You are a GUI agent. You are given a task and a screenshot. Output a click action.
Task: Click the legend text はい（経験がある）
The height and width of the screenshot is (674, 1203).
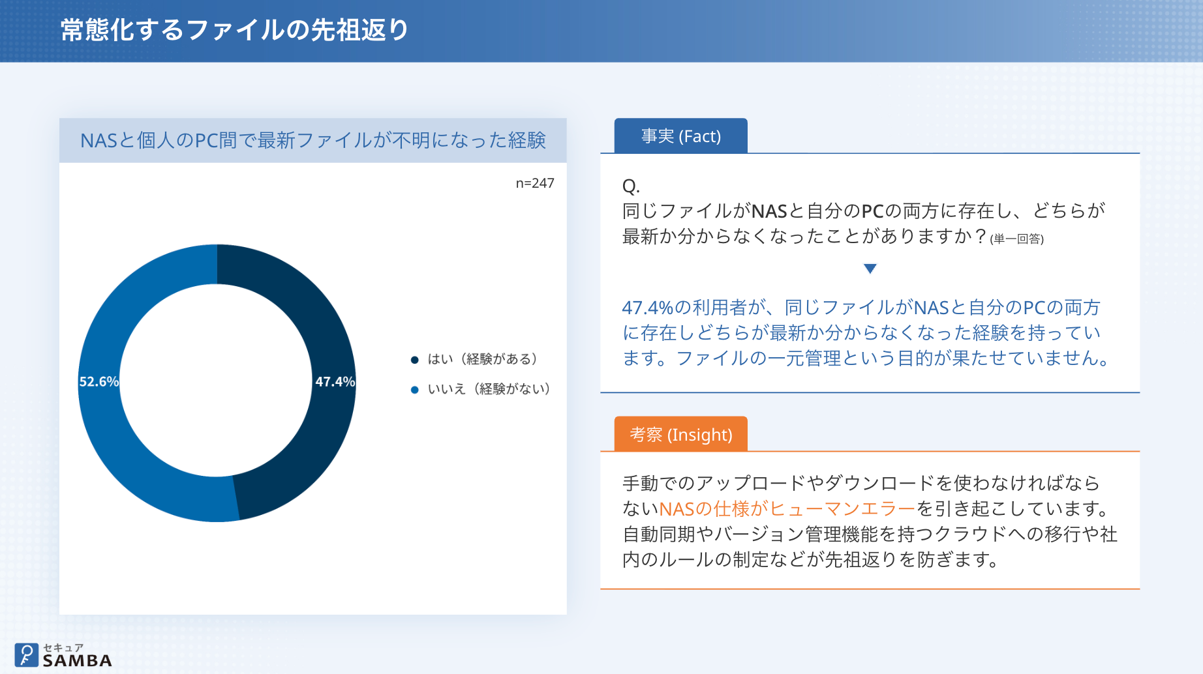tap(483, 359)
